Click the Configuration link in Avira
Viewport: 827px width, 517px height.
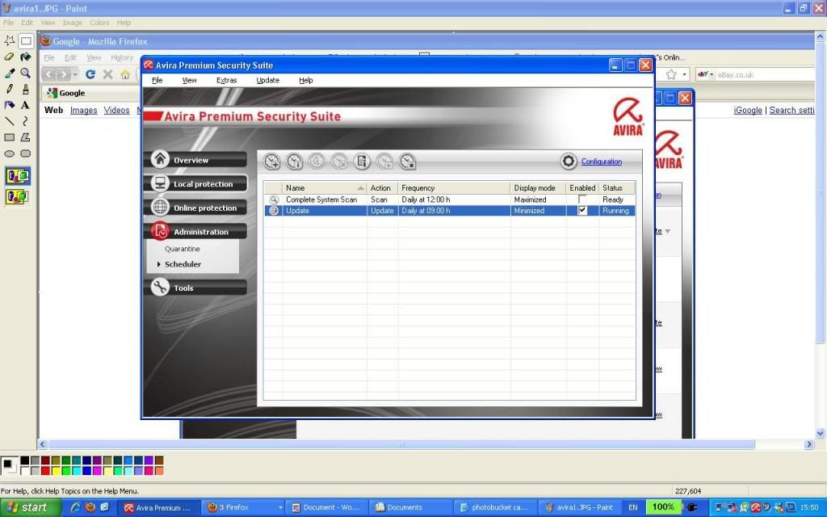pos(601,162)
